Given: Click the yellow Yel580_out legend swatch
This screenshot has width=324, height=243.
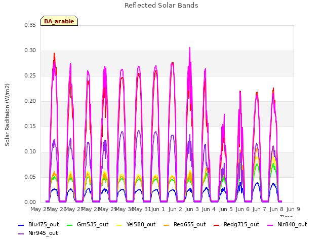Looking at the screenshot, I should (x=119, y=225).
